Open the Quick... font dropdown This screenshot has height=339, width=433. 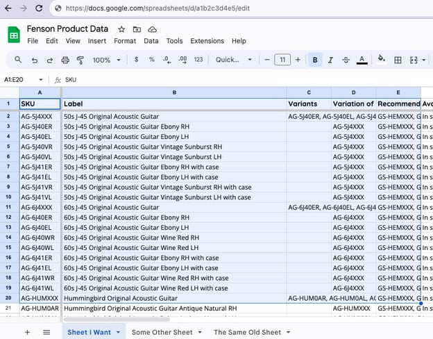coord(234,60)
